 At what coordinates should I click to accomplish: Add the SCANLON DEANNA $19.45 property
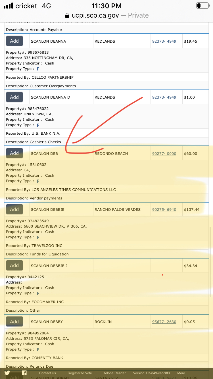coord(14,41)
